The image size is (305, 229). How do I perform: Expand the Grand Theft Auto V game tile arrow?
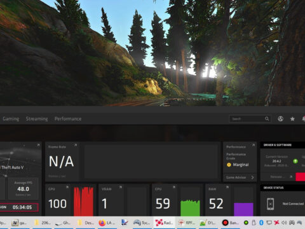point(38,145)
